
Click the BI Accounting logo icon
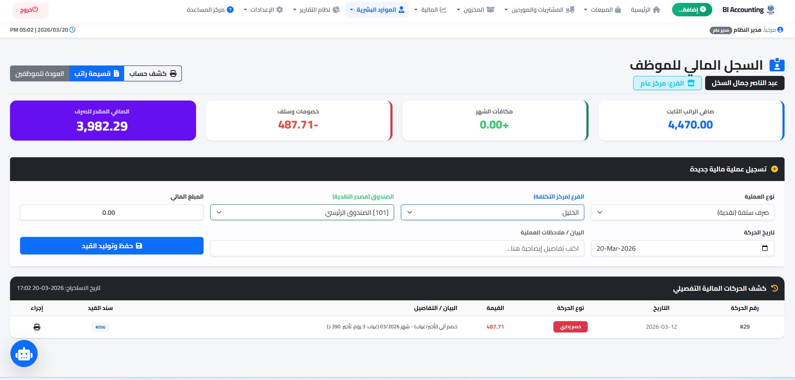771,9
